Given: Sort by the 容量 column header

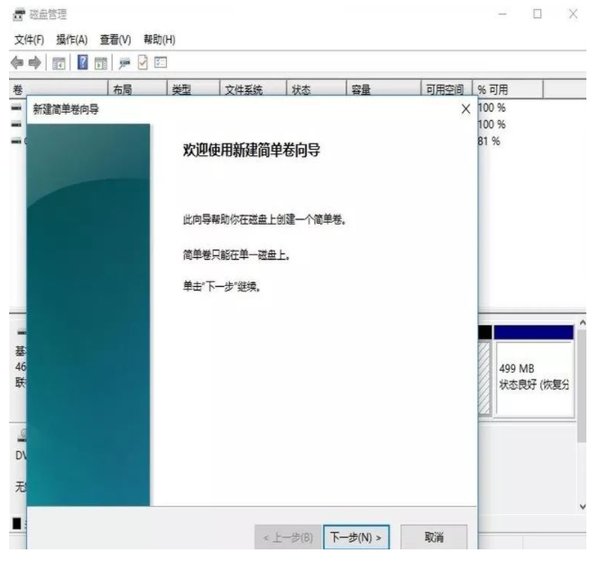Looking at the screenshot, I should click(x=361, y=88).
